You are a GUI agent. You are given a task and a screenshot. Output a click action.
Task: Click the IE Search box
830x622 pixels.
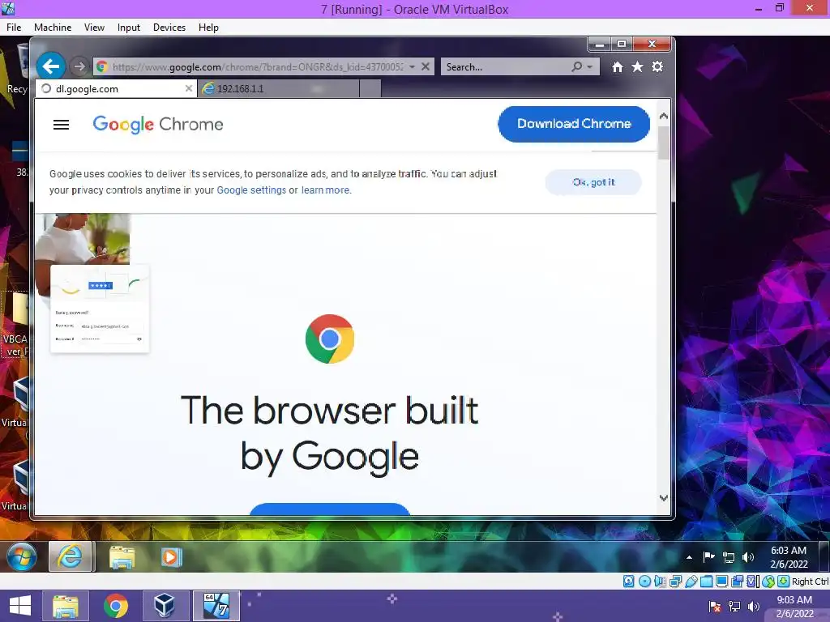tap(506, 66)
